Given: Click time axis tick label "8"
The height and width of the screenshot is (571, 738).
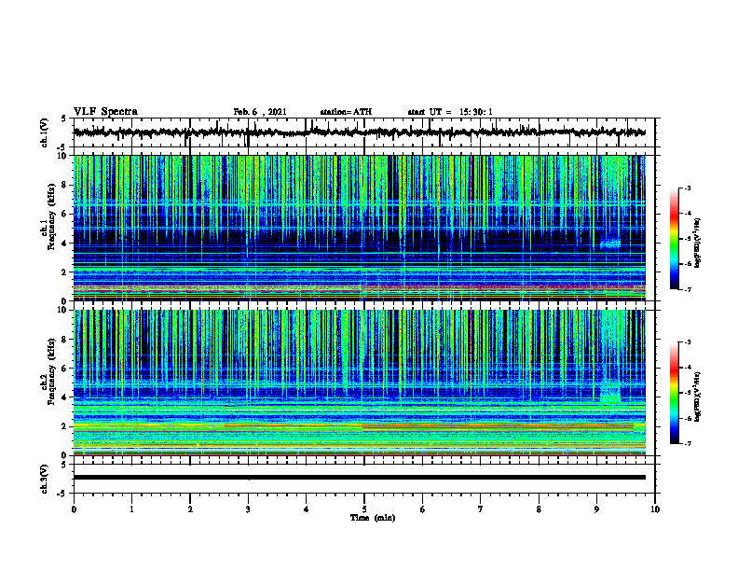Looking at the screenshot, I should 539,509.
